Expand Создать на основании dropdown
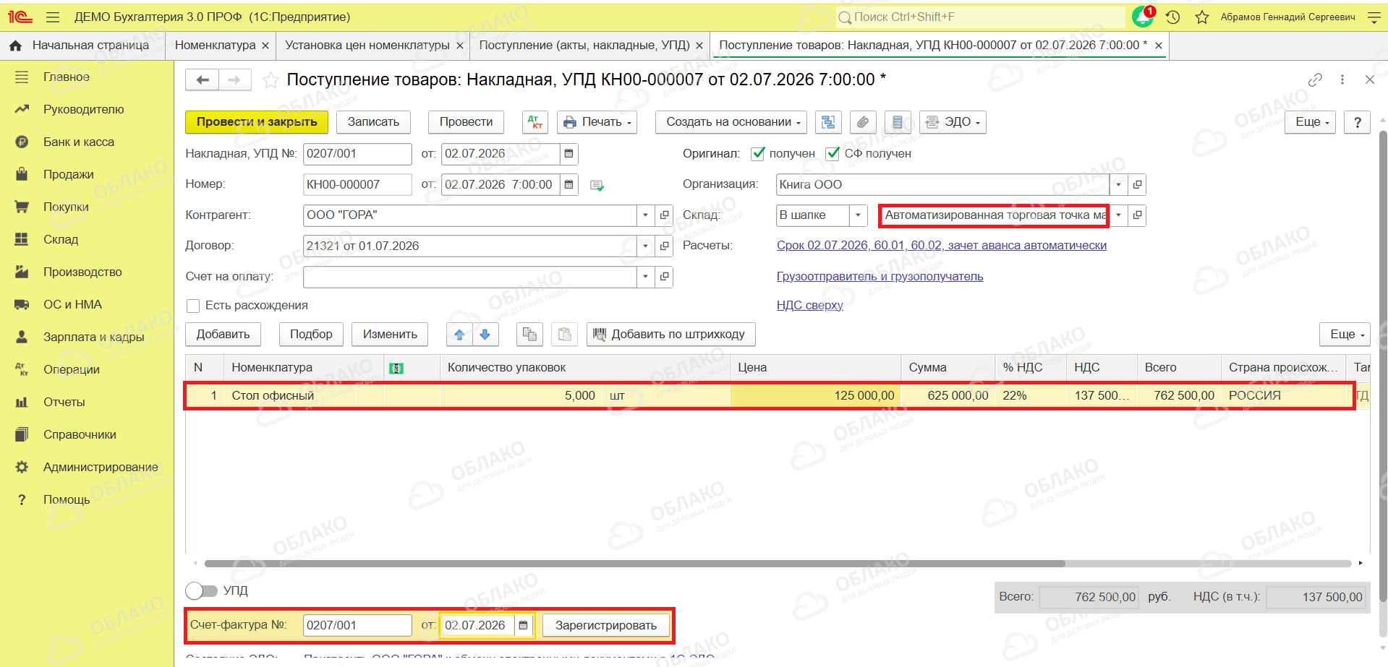Viewport: 1388px width, 667px height. click(x=733, y=122)
